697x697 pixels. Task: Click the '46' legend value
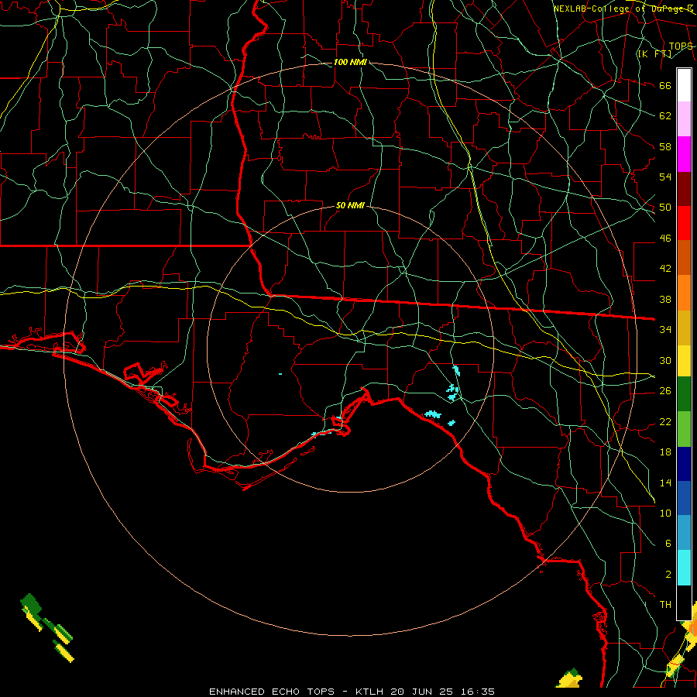point(665,239)
